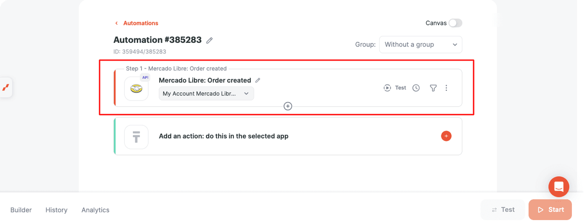This screenshot has height=224, width=584.
Task: Start the automation
Action: coord(551,209)
